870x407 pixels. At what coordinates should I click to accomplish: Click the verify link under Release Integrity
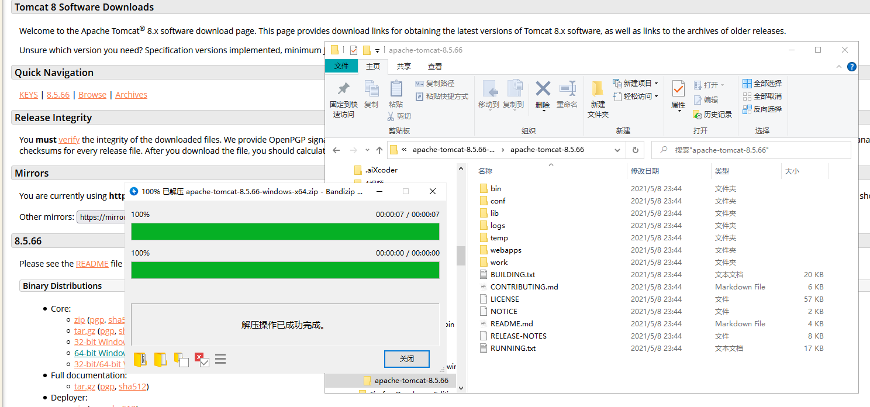tap(69, 140)
